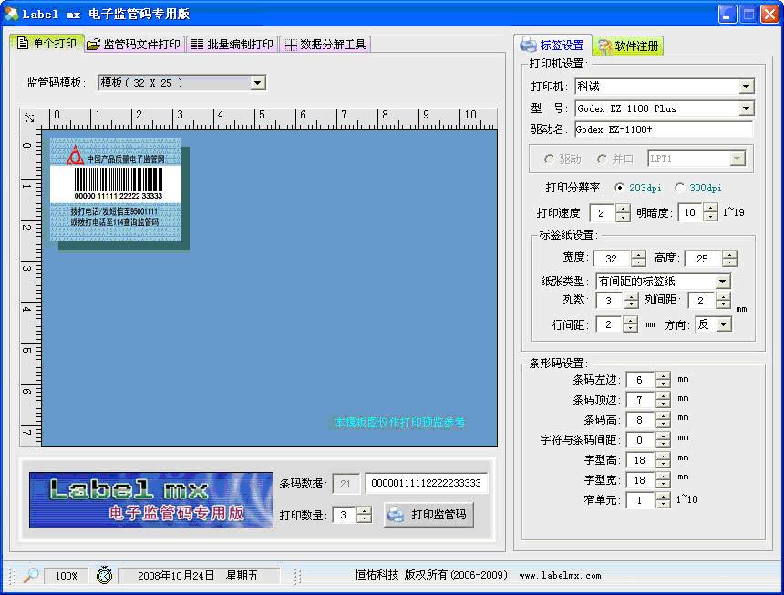The height and width of the screenshot is (595, 784).
Task: Click the Label mx banner image
Action: pos(151,500)
